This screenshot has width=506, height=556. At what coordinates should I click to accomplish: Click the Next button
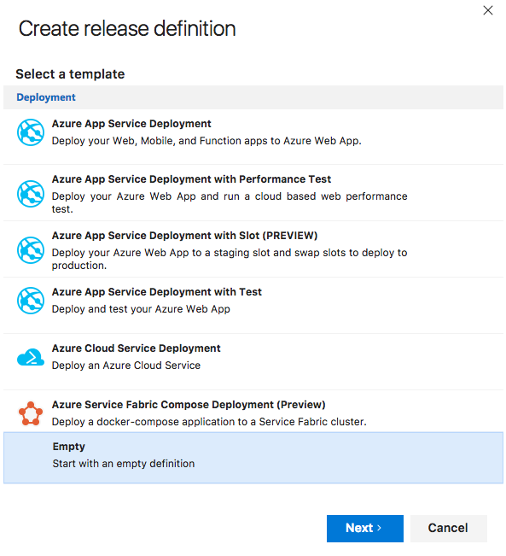(365, 529)
